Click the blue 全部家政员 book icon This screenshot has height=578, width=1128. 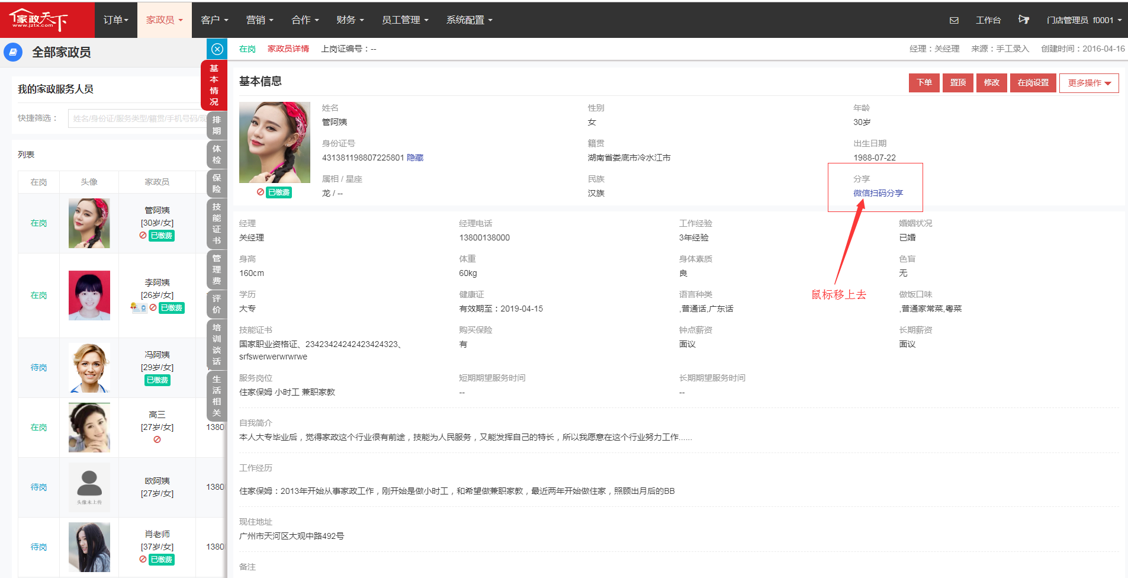13,52
